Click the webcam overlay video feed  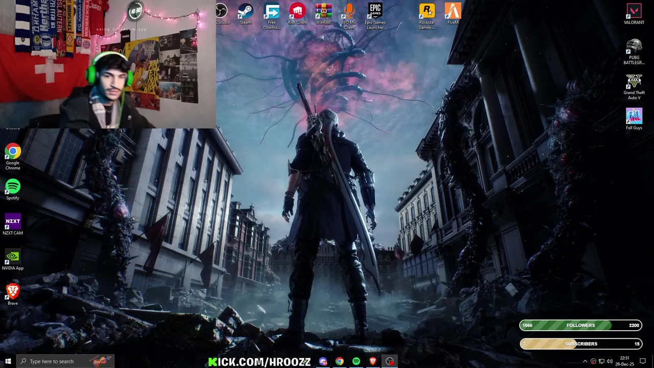pos(108,63)
